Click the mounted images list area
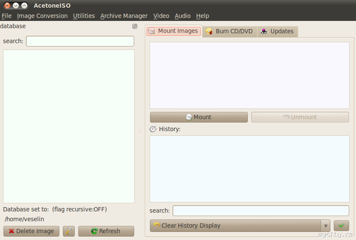Screen dimensions: 356x240 tap(250, 75)
